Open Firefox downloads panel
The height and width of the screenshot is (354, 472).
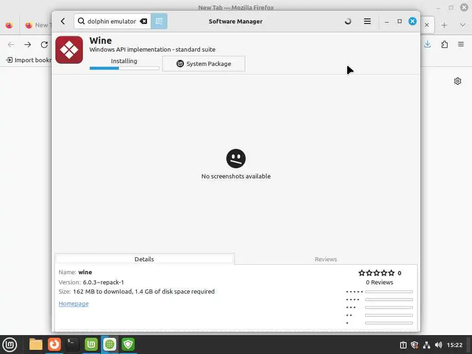pyautogui.click(x=427, y=45)
